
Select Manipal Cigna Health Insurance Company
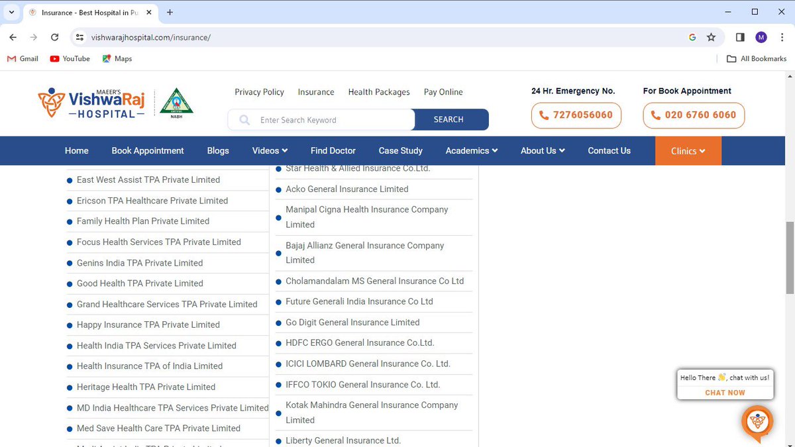point(367,217)
